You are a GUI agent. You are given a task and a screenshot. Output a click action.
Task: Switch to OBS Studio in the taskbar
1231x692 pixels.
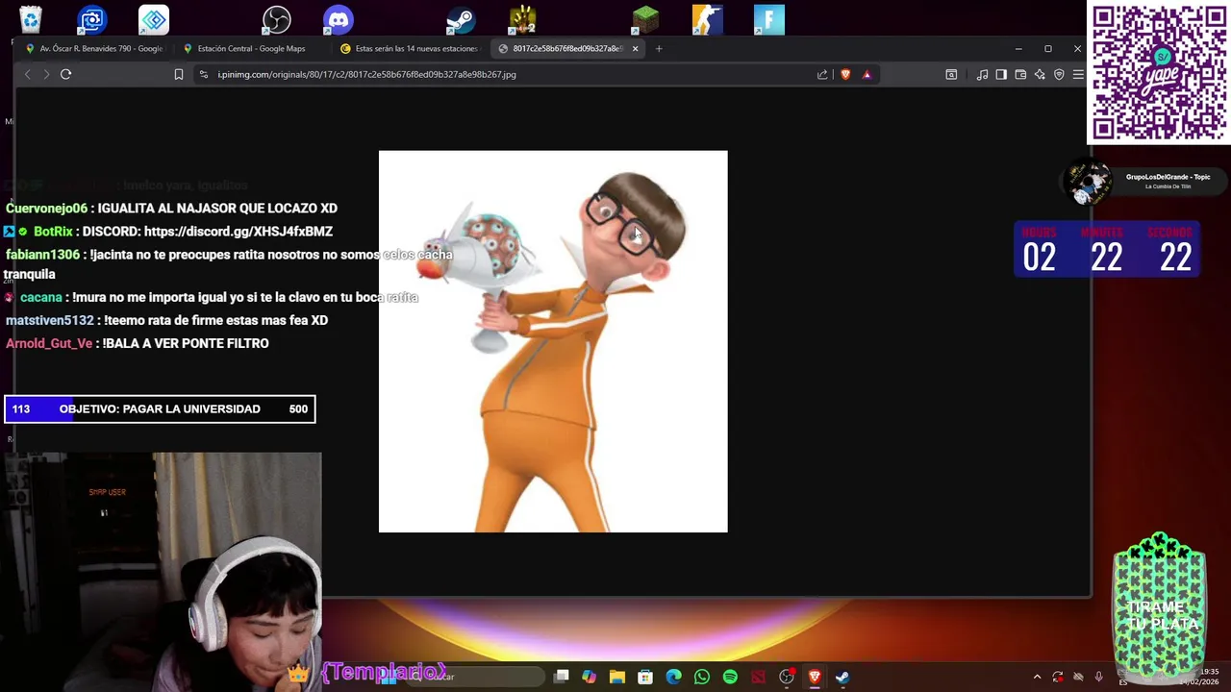click(x=787, y=677)
